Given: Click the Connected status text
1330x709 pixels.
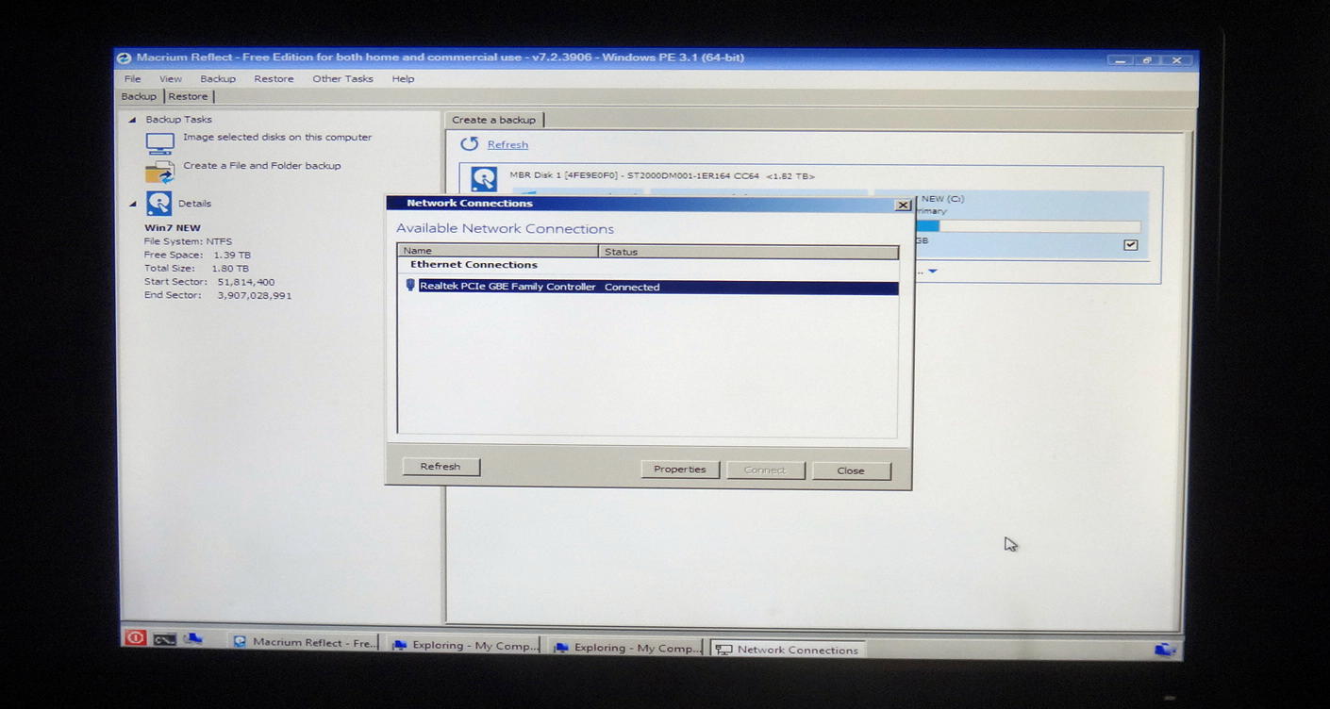Looking at the screenshot, I should (x=632, y=288).
